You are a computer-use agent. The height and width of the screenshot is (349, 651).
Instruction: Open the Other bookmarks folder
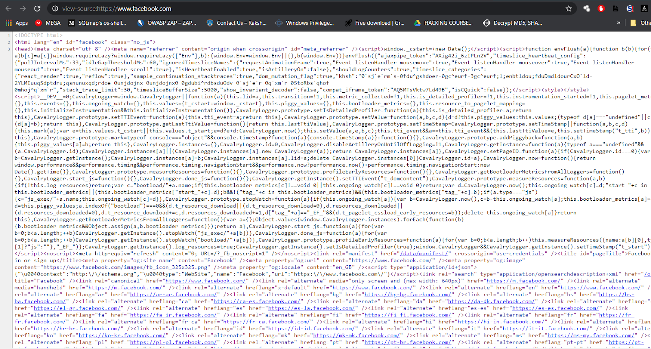(640, 23)
